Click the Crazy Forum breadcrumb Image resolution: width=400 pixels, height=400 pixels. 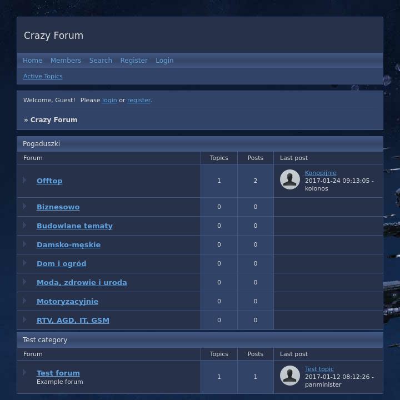tap(53, 120)
